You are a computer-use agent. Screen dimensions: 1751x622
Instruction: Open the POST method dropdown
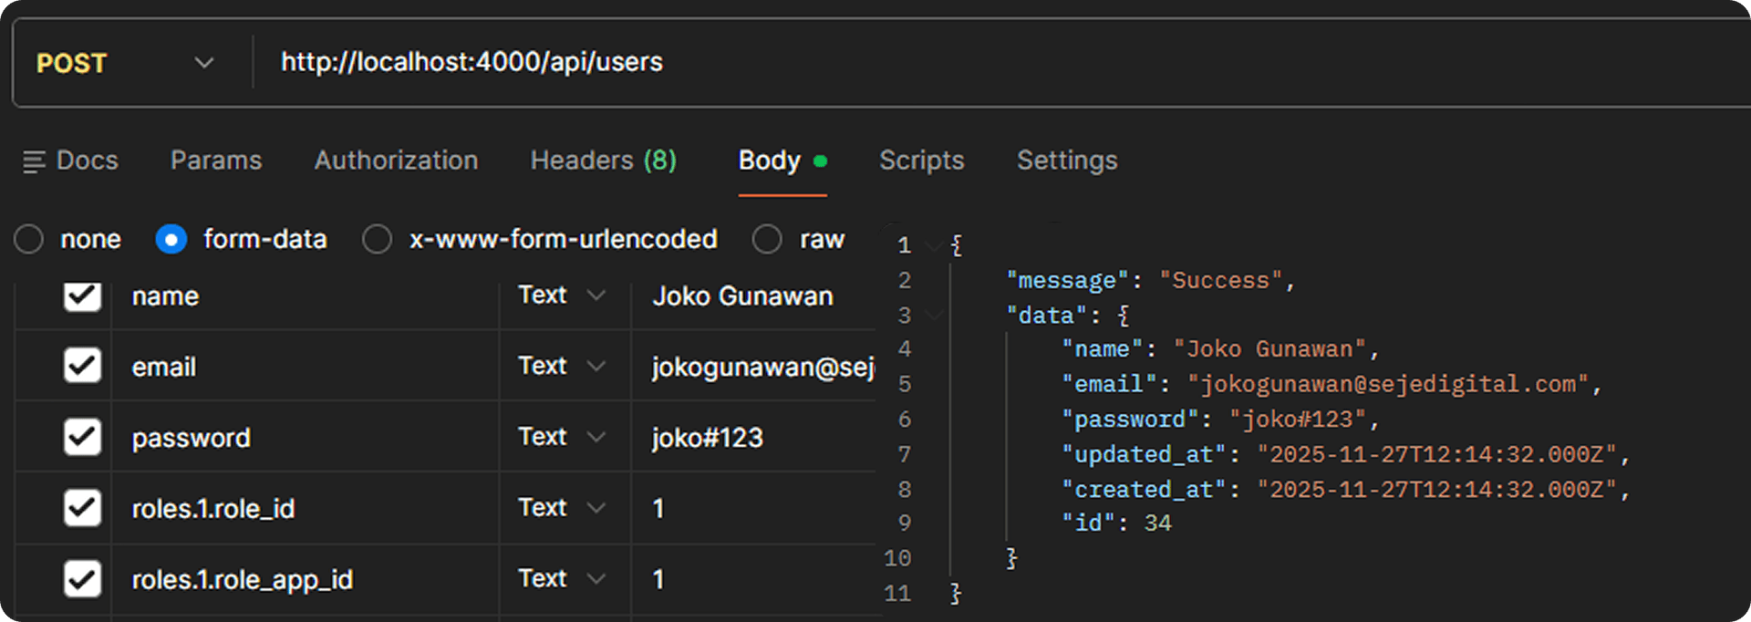[x=126, y=63]
